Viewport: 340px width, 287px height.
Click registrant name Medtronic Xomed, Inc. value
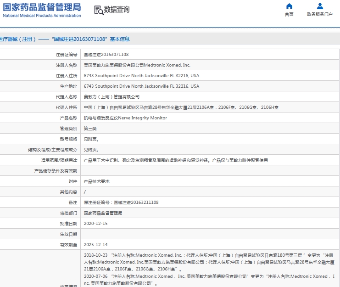[137, 65]
